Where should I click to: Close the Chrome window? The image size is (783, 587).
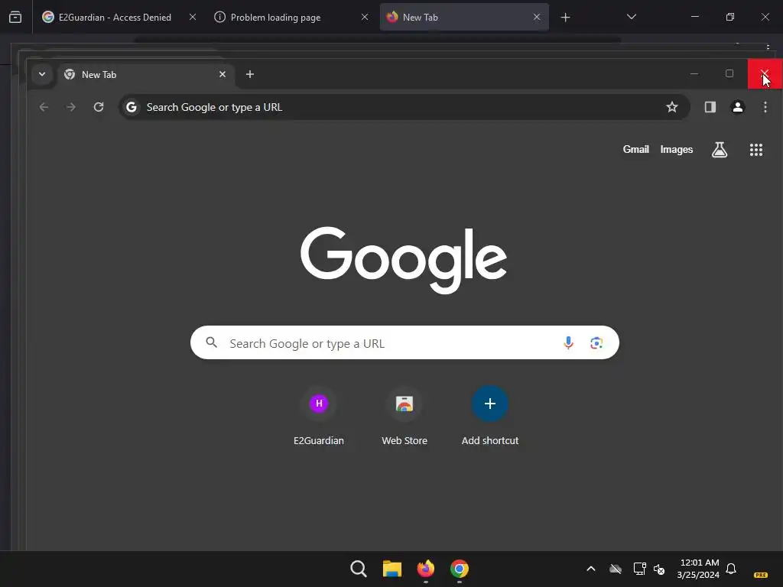(765, 74)
